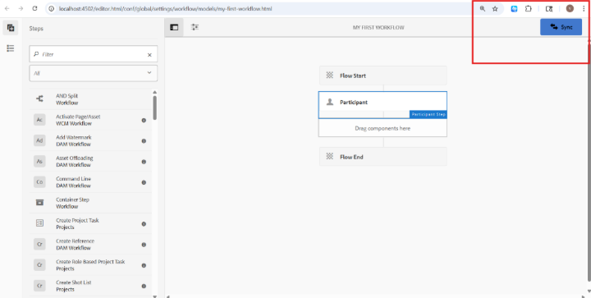
Task: Click the Flow End checkered icon
Action: (330, 157)
